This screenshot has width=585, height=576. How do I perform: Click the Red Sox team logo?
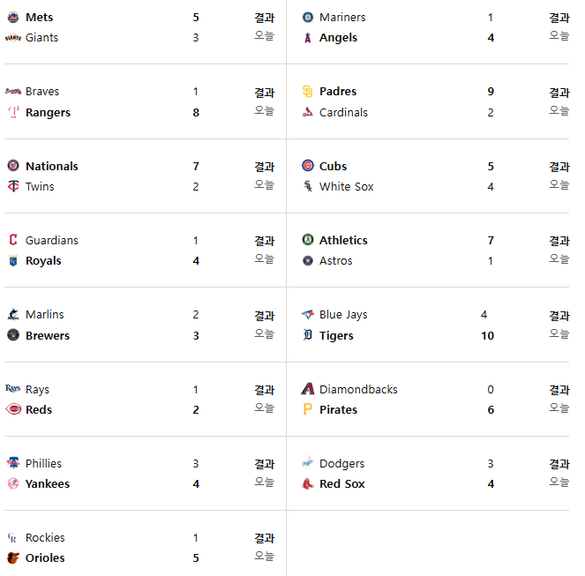(307, 484)
